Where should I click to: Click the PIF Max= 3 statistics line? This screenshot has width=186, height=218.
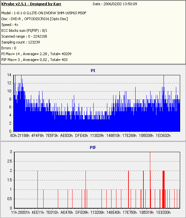click(x=34, y=60)
